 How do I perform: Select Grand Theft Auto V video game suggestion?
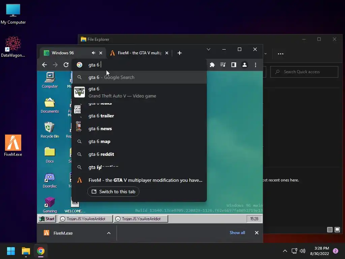click(139, 92)
